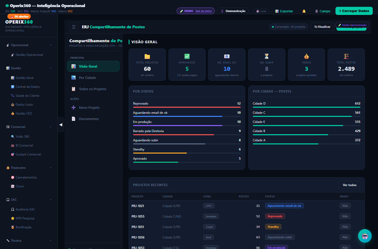Open the Campo option in top bar
This screenshot has width=378, height=249.
pyautogui.click(x=323, y=11)
